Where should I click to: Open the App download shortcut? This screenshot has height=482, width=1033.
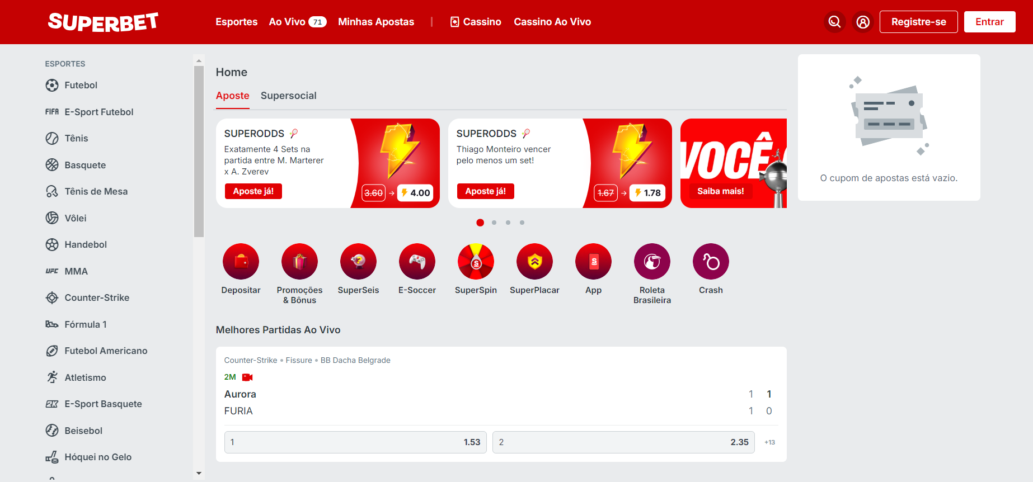click(x=593, y=261)
